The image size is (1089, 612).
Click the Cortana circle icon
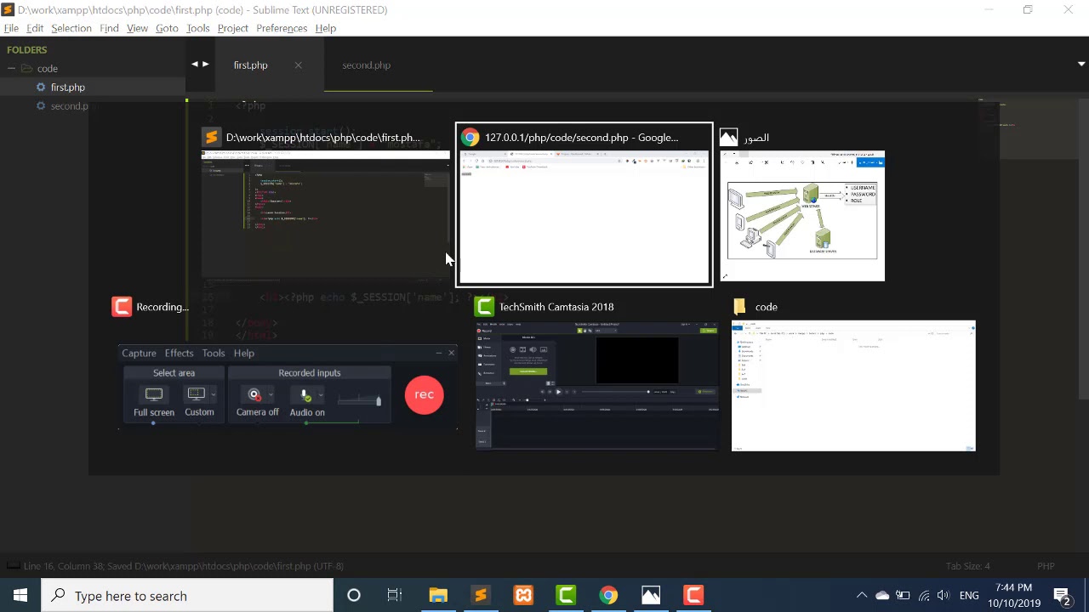pyautogui.click(x=354, y=596)
